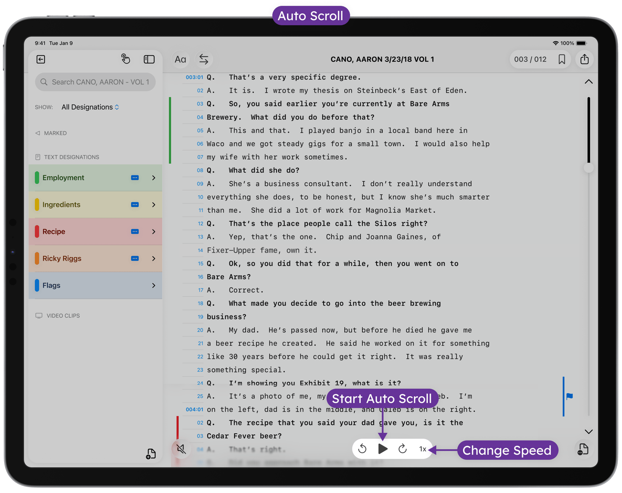The image size is (622, 493).
Task: Rewind auto scroll with back arrow
Action: pyautogui.click(x=362, y=449)
